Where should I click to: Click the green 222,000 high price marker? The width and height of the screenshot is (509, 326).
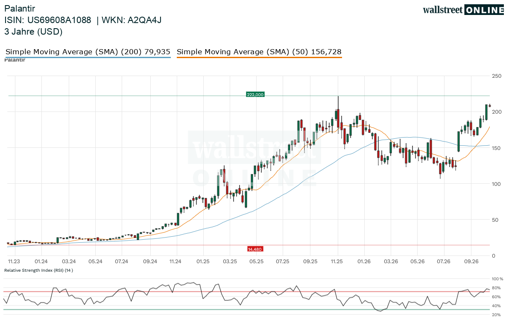click(x=255, y=94)
